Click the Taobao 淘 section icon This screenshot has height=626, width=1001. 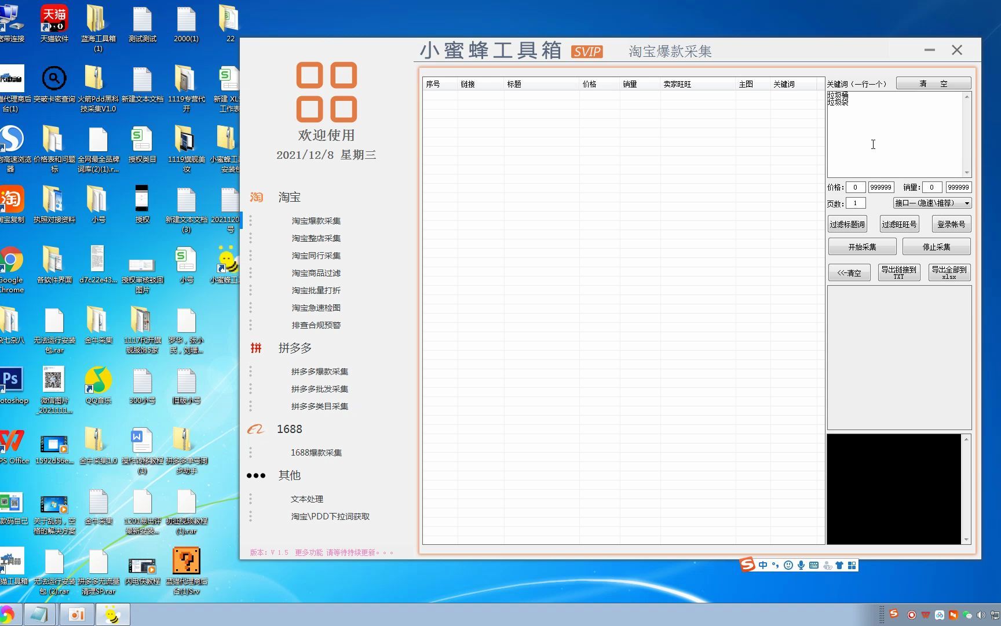[x=256, y=197]
